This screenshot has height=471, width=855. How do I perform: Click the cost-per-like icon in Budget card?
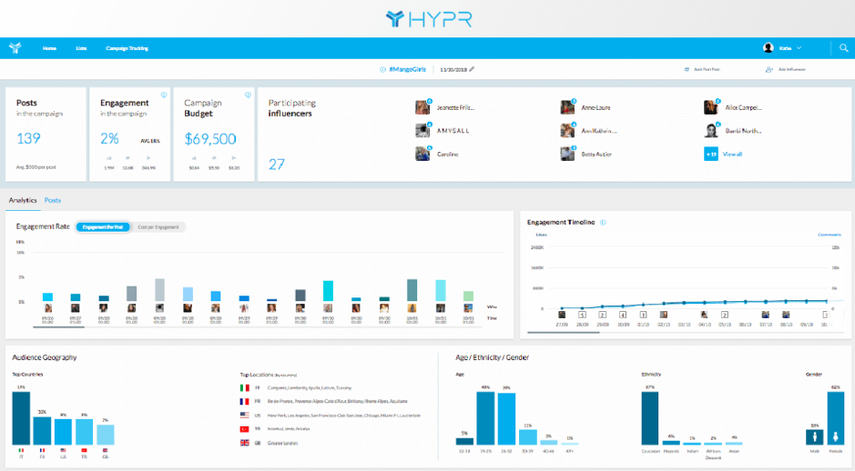click(x=194, y=158)
